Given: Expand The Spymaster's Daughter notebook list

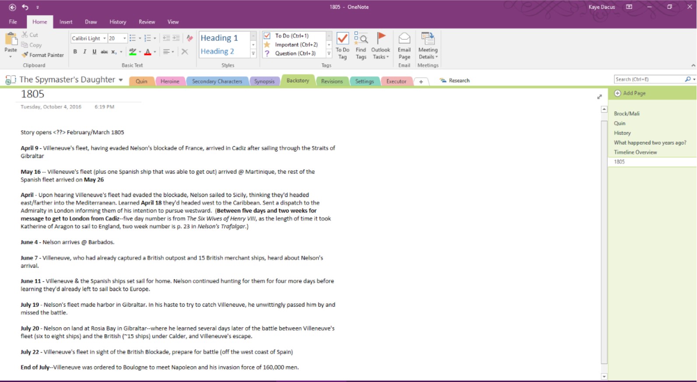Looking at the screenshot, I should (121, 80).
